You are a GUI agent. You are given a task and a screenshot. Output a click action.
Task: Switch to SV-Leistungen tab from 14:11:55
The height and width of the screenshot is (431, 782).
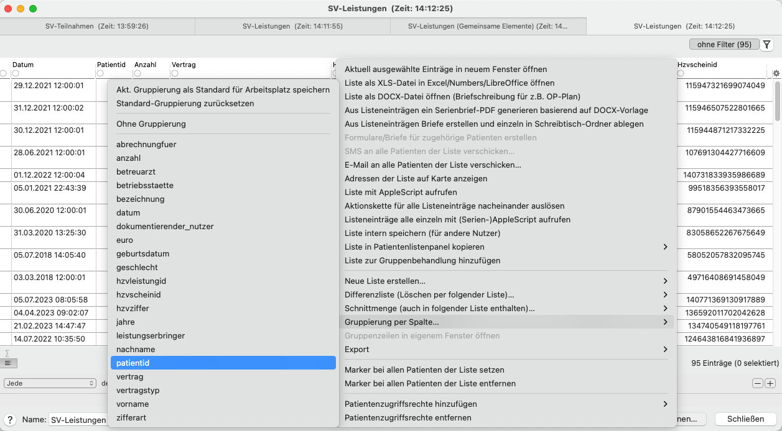click(x=292, y=26)
